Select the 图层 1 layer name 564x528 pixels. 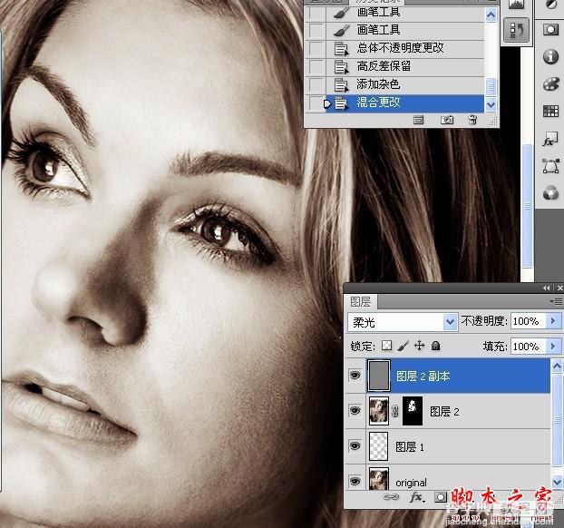410,447
